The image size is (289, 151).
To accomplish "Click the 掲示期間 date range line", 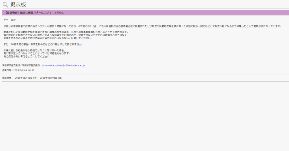I will click(32, 78).
